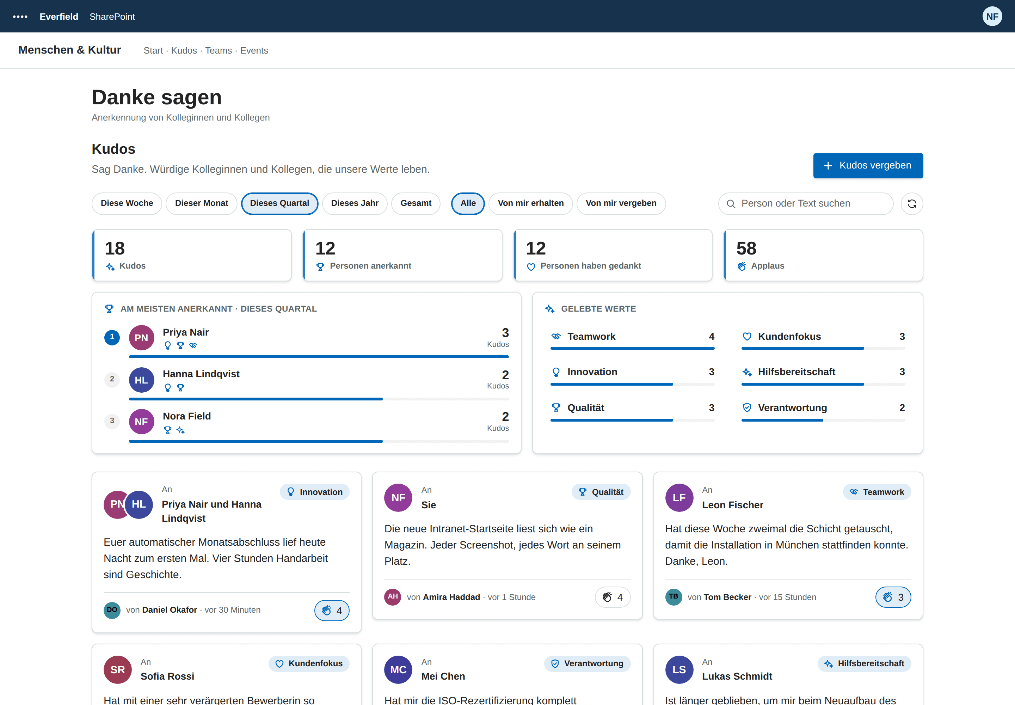Toggle applause on Tom Becker's kudos
Screen dimensions: 1015x705
coord(893,597)
